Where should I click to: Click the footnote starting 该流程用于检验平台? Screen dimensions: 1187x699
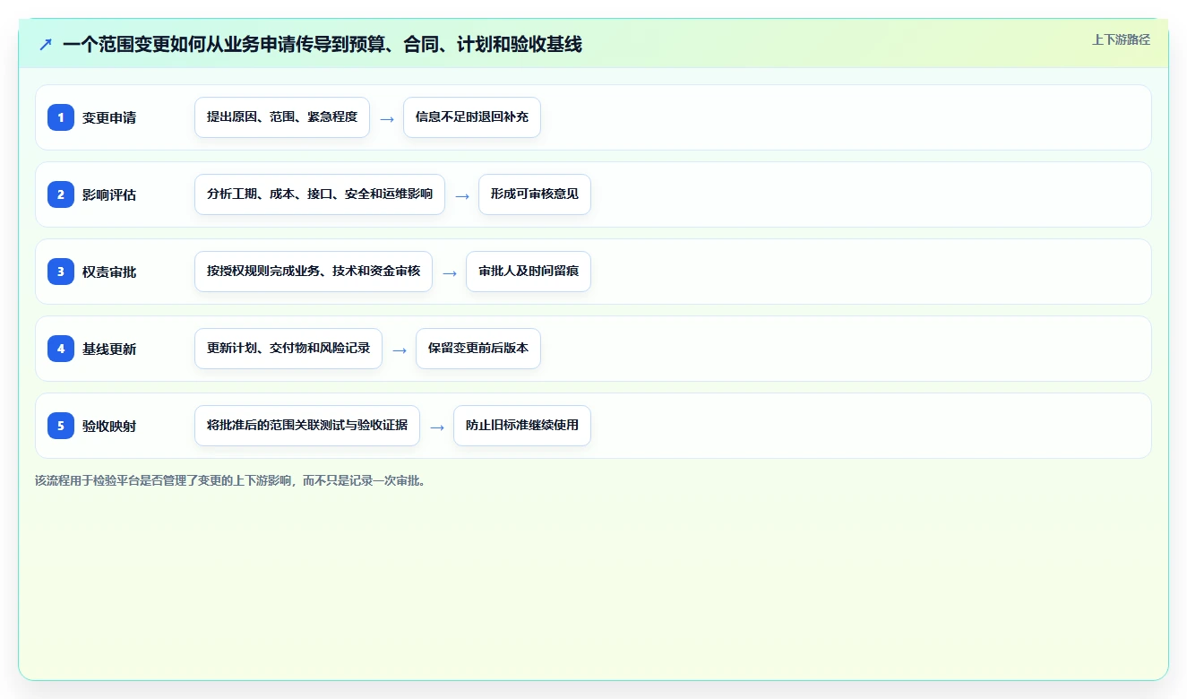[x=231, y=480]
